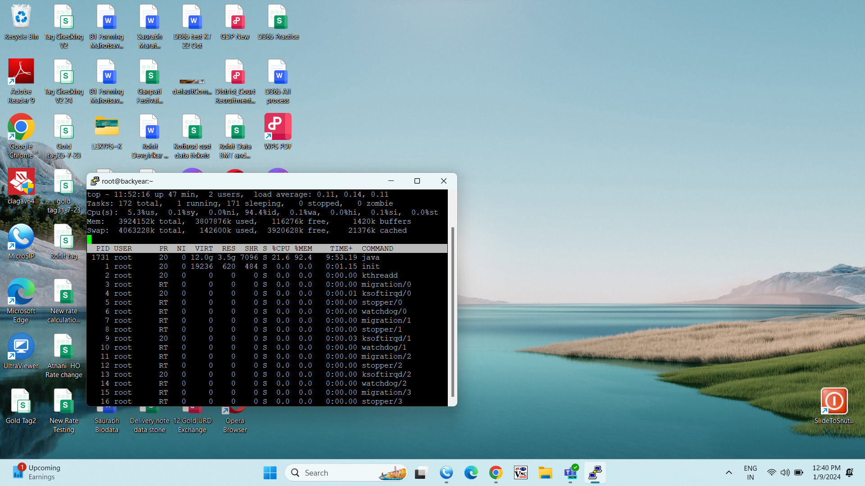
Task: Open notifications bell icon
Action: [850, 472]
